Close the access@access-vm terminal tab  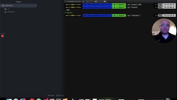point(66,1)
